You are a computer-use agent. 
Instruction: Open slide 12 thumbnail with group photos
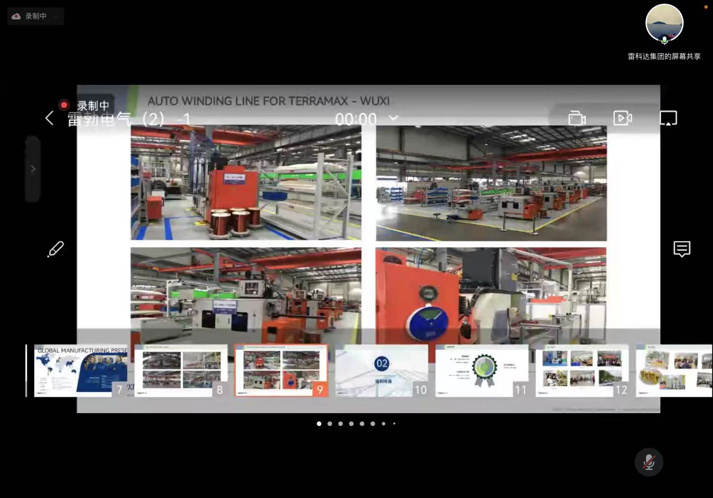click(582, 370)
